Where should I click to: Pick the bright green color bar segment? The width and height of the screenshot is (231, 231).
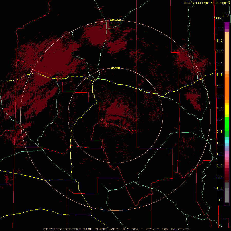227,124
